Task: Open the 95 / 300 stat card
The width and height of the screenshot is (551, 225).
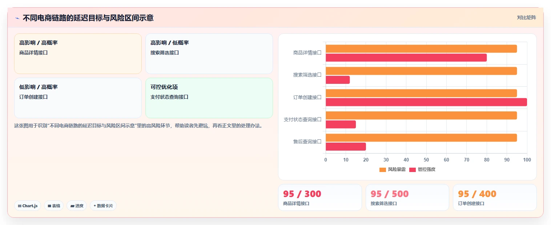Action: [320, 197]
